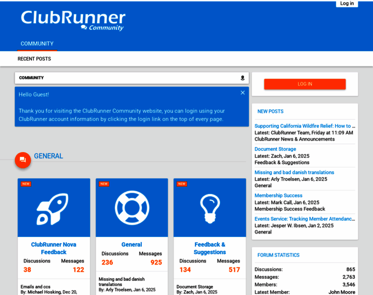Open Supporting California Wildfire Relief post

point(305,126)
